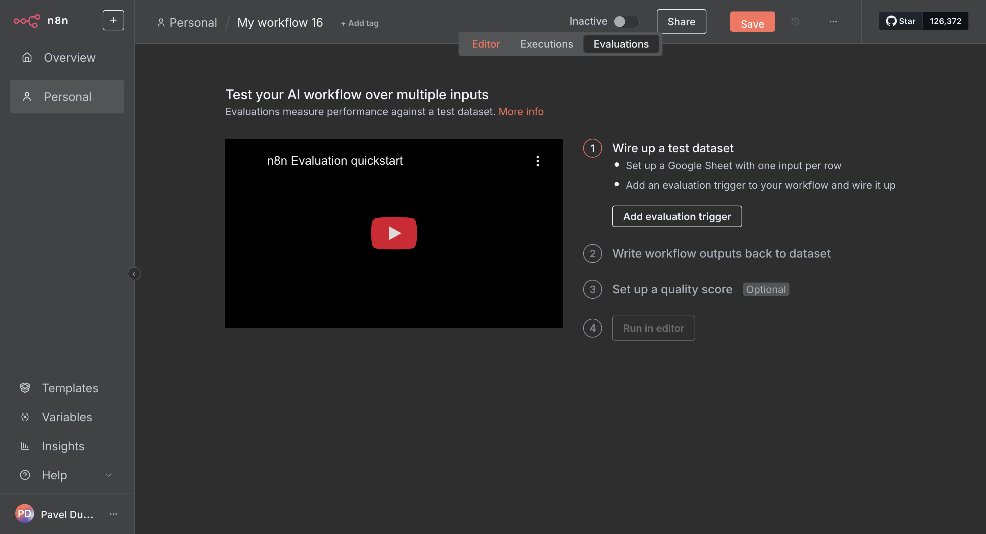Screen dimensions: 986x534
Task: Click the plus create button in sidebar
Action: [x=113, y=21]
